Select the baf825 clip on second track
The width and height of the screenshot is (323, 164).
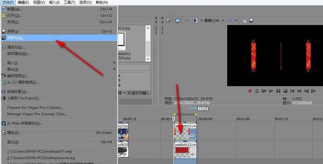pyautogui.click(x=123, y=150)
